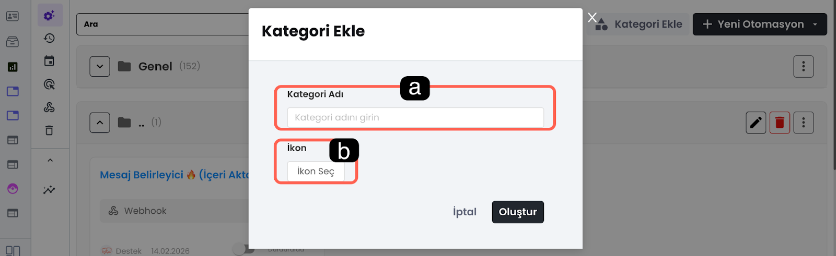Open the analytics sparkline icon in sidebar
The width and height of the screenshot is (836, 256).
[49, 190]
